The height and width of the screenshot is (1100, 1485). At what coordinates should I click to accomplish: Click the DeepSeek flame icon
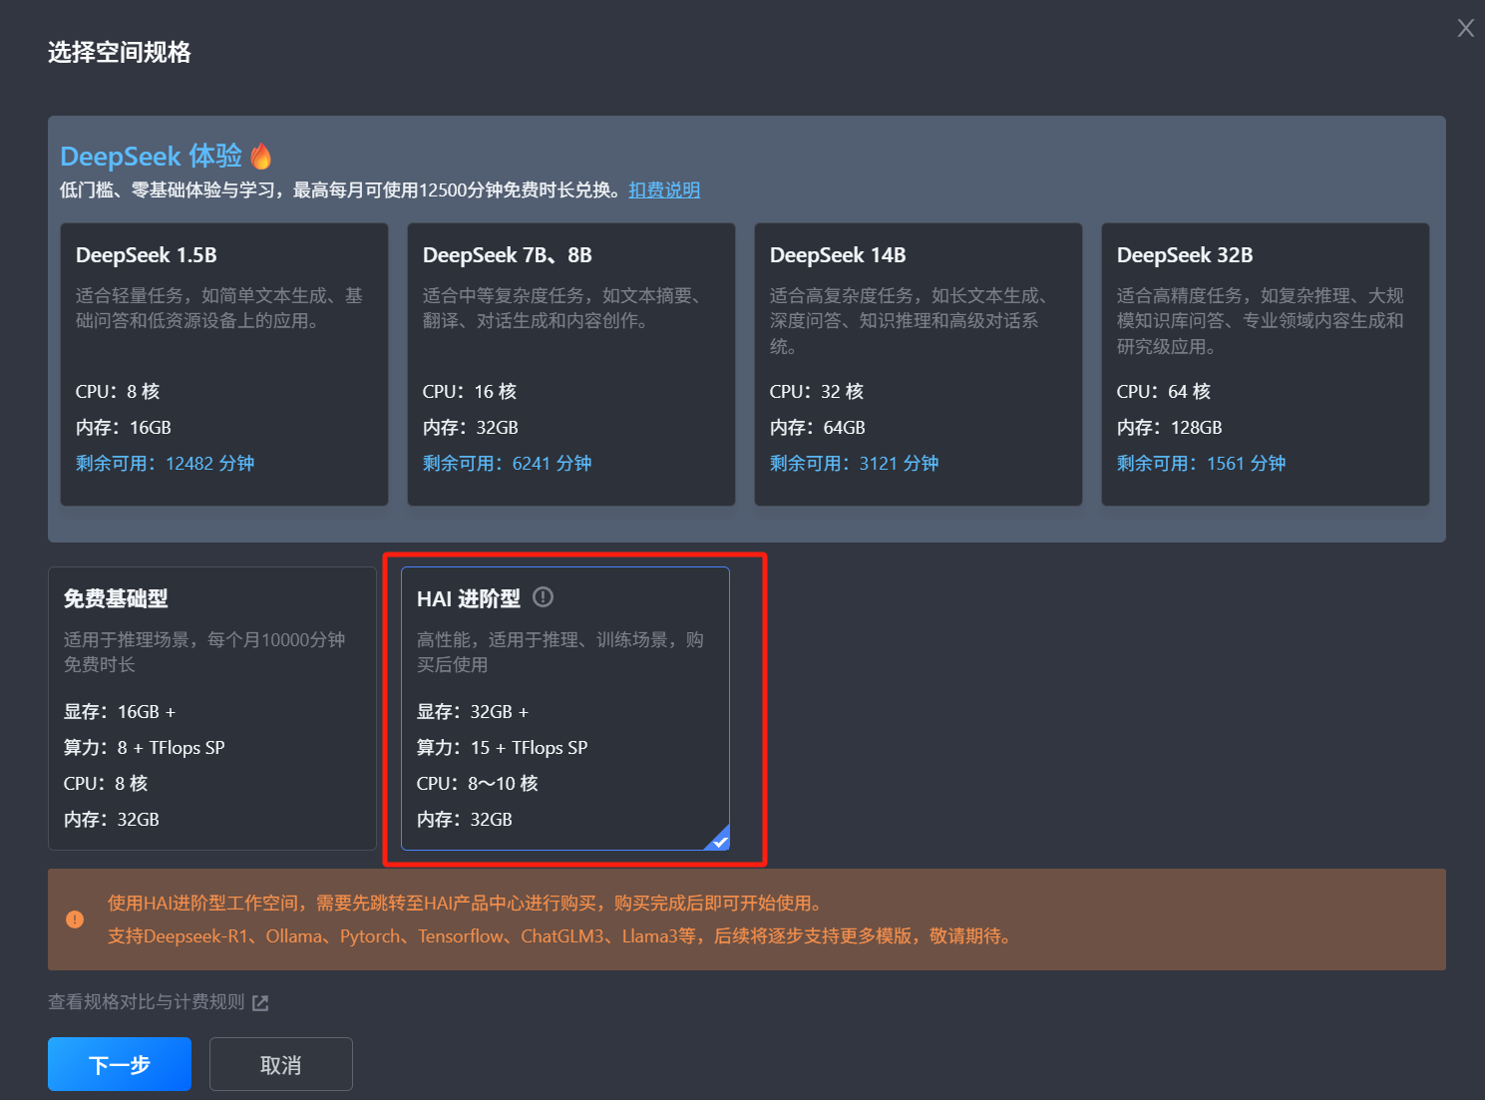(x=261, y=157)
